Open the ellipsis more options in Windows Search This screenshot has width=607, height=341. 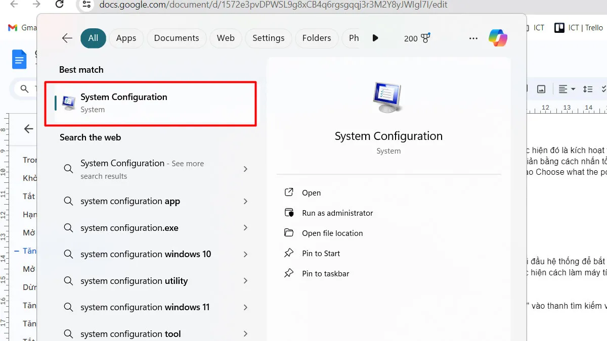[473, 38]
